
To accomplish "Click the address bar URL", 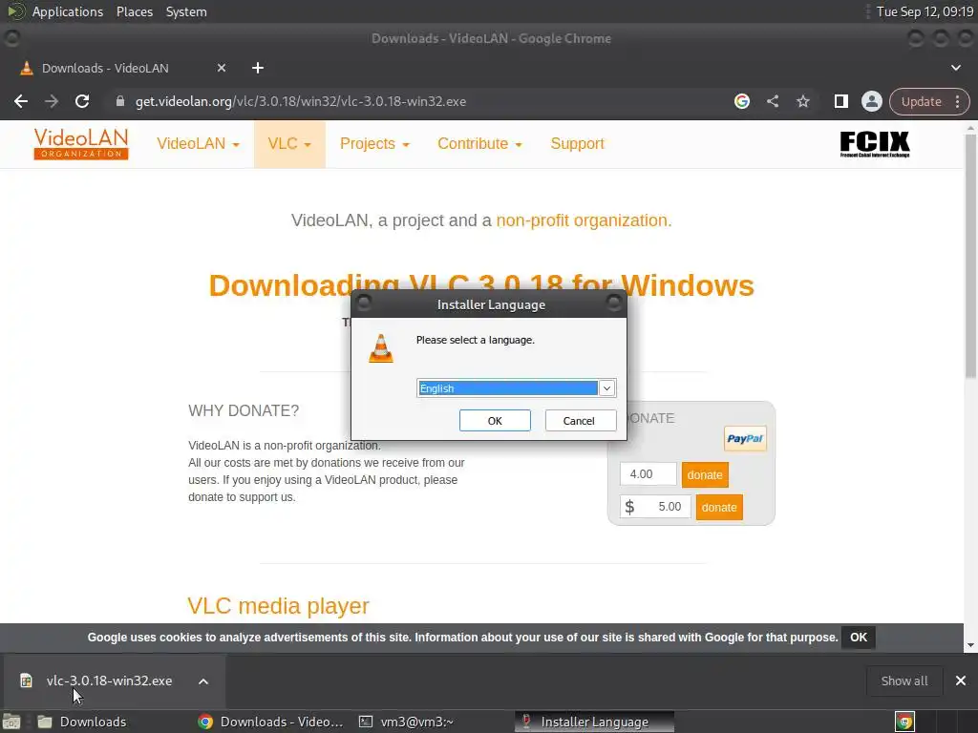I will click(x=301, y=101).
